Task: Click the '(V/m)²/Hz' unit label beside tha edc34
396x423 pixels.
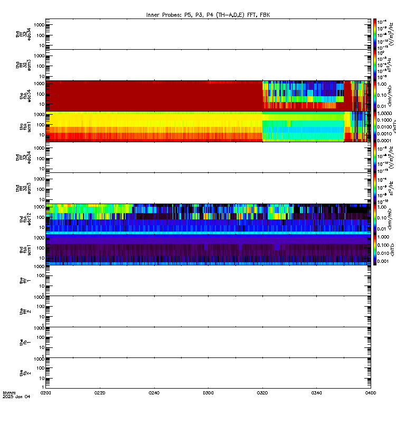Action: 392,34
